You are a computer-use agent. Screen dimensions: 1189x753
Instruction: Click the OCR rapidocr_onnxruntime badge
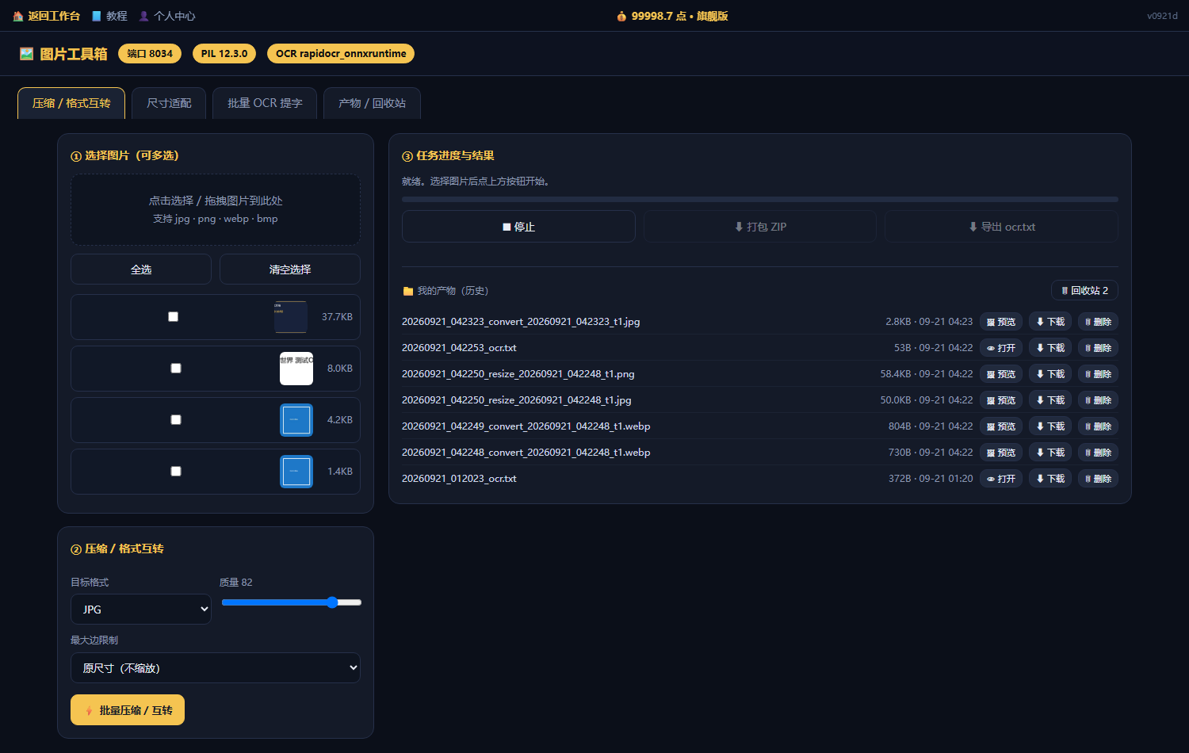pos(341,54)
